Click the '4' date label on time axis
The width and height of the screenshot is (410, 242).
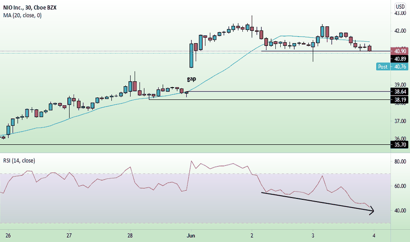tap(374, 235)
